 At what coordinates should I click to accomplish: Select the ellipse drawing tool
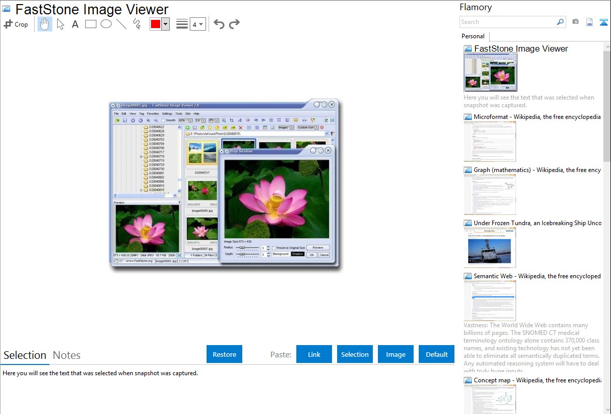(106, 24)
